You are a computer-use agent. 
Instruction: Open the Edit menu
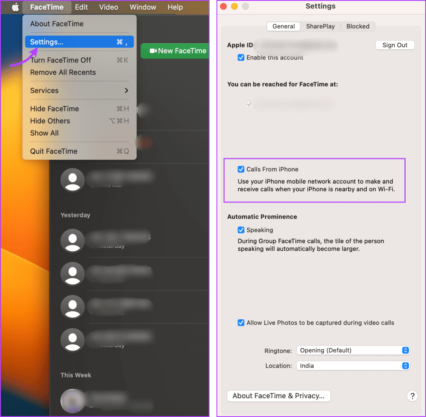coord(81,7)
